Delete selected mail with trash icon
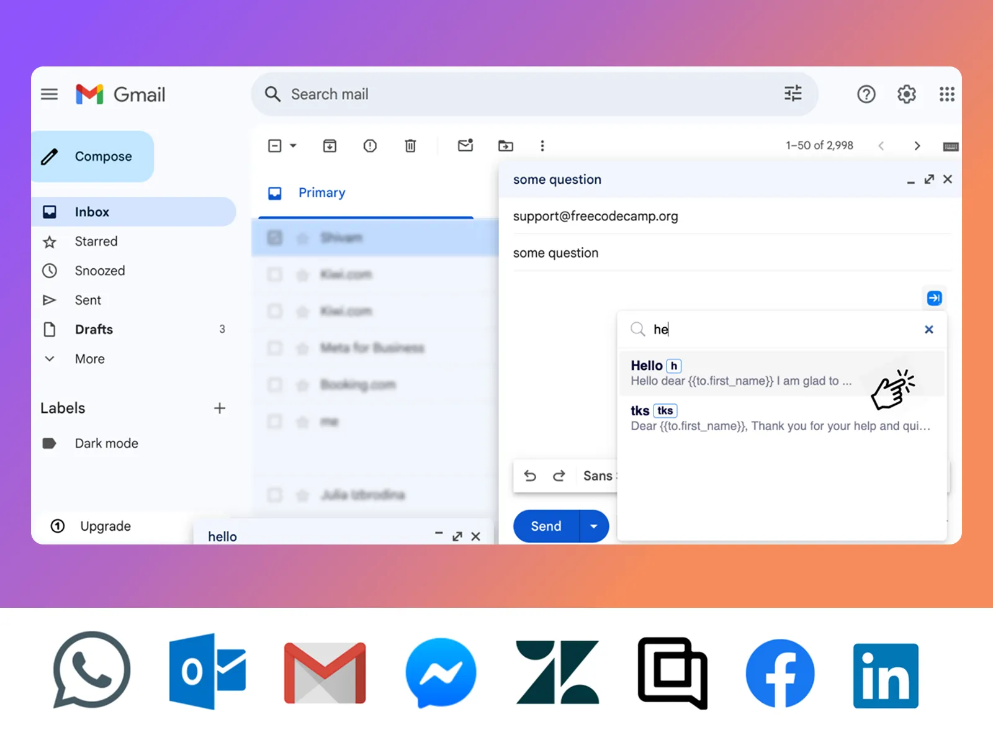This screenshot has height=745, width=993. (x=410, y=146)
